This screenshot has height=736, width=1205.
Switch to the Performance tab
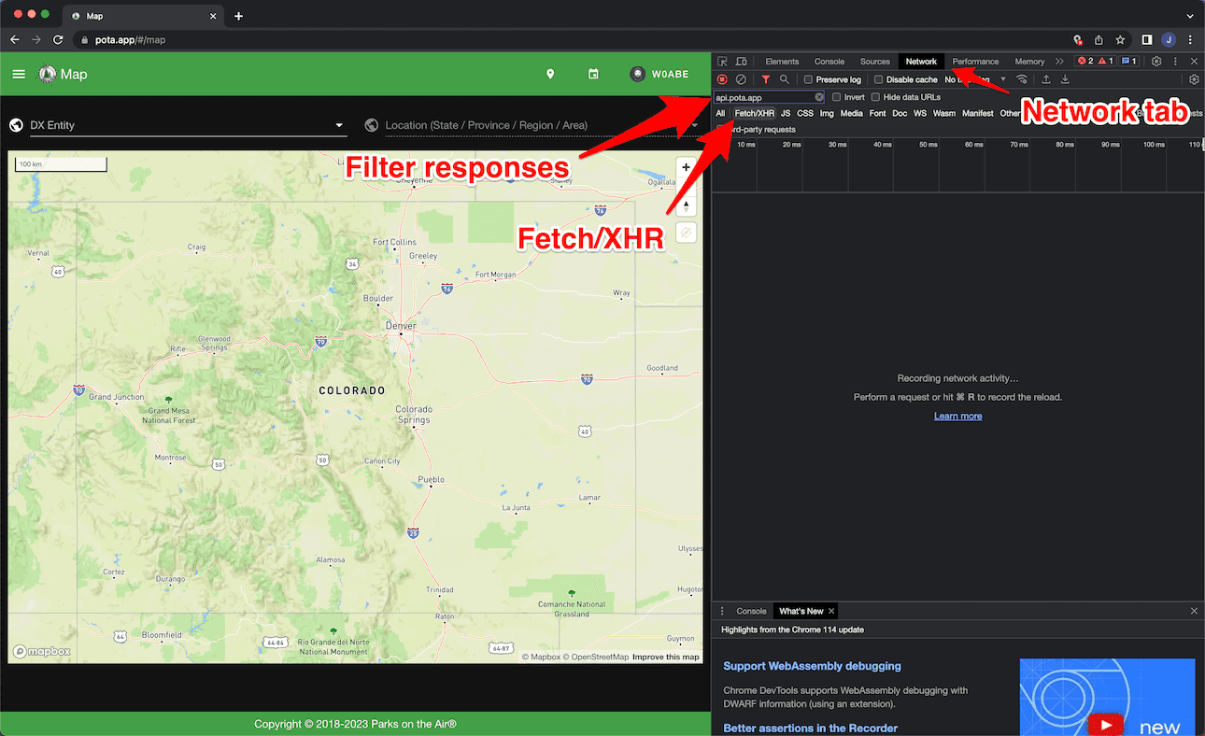tap(975, 62)
